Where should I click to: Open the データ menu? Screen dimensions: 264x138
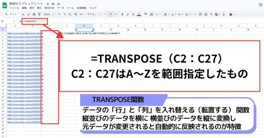(x=61, y=8)
